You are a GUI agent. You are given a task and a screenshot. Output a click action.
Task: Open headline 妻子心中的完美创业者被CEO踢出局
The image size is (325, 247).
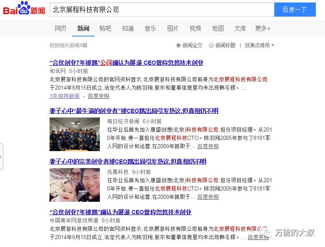pyautogui.click(x=128, y=161)
